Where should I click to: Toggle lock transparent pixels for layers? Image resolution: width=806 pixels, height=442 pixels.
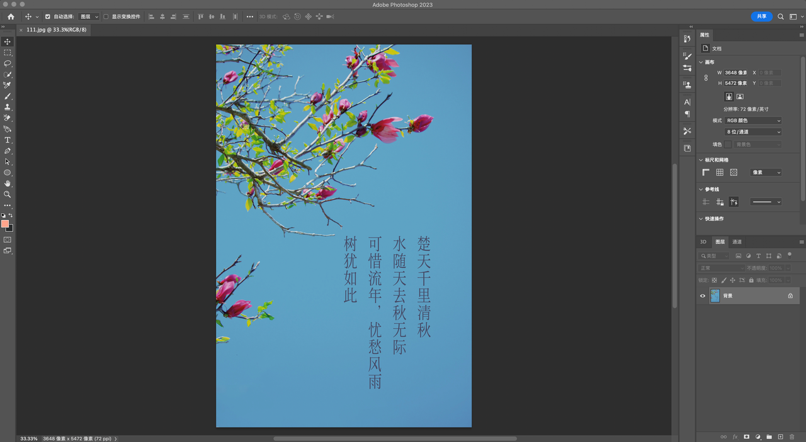(713, 280)
